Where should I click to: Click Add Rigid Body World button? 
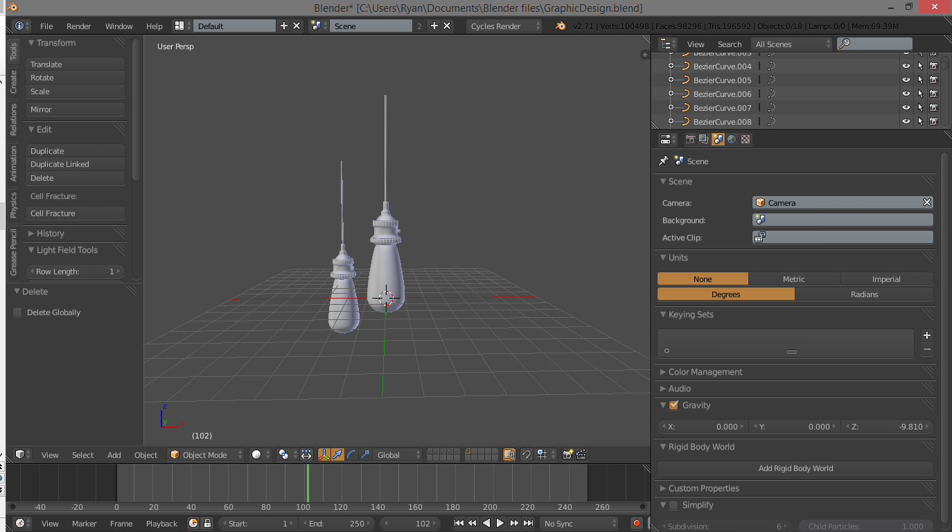click(x=795, y=468)
